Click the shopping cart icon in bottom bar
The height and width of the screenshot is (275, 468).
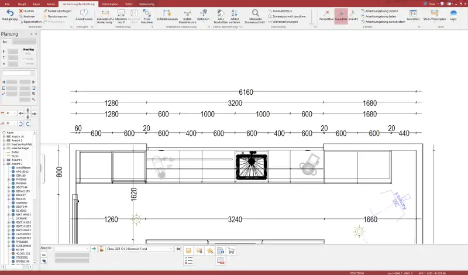pos(231,250)
